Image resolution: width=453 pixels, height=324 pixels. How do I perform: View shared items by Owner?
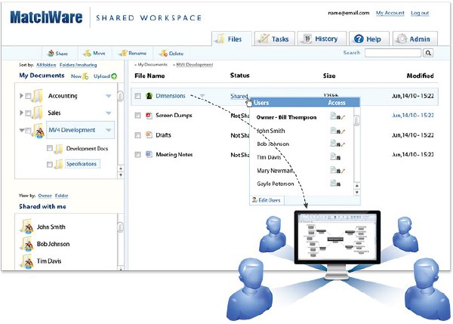pos(45,196)
